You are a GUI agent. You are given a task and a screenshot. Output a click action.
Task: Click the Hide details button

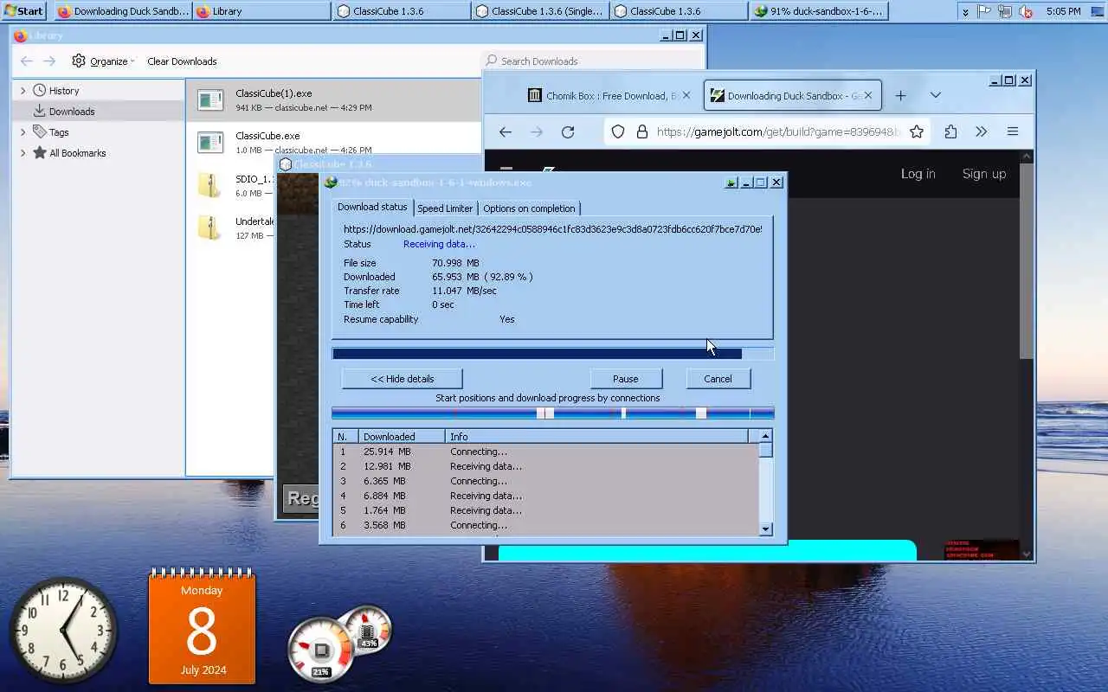point(403,379)
